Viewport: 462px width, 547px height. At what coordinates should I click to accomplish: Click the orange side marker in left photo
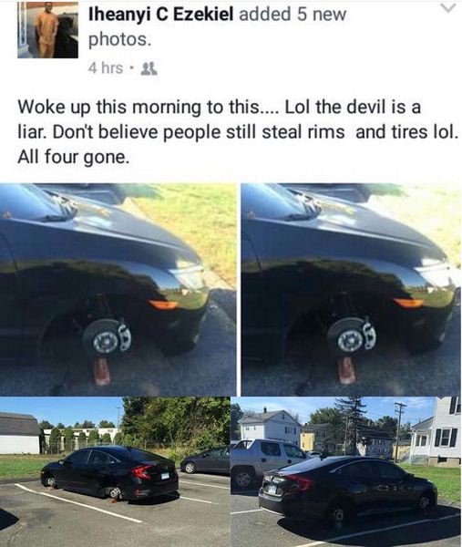point(163,304)
